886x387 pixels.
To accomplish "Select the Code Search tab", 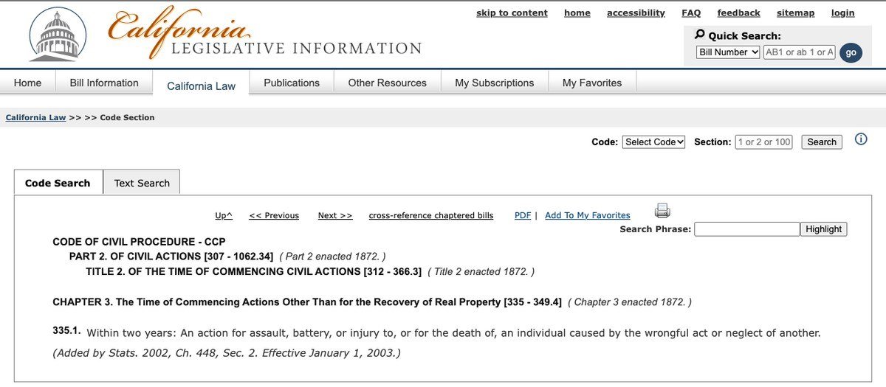I will [58, 183].
